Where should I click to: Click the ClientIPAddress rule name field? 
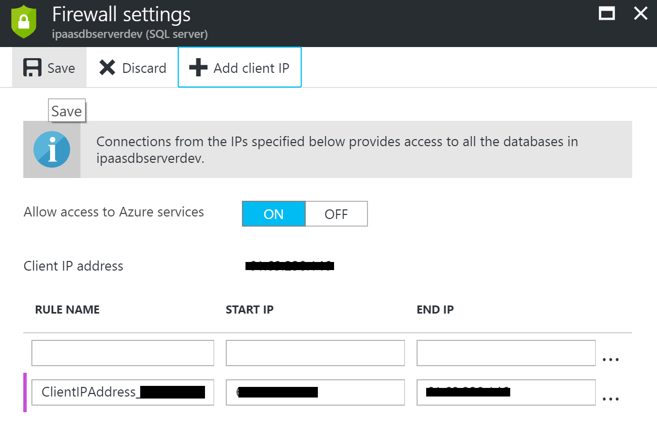[x=122, y=392]
